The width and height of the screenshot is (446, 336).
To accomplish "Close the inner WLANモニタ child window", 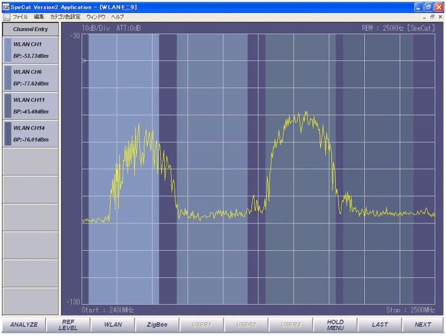I will tap(440, 17).
